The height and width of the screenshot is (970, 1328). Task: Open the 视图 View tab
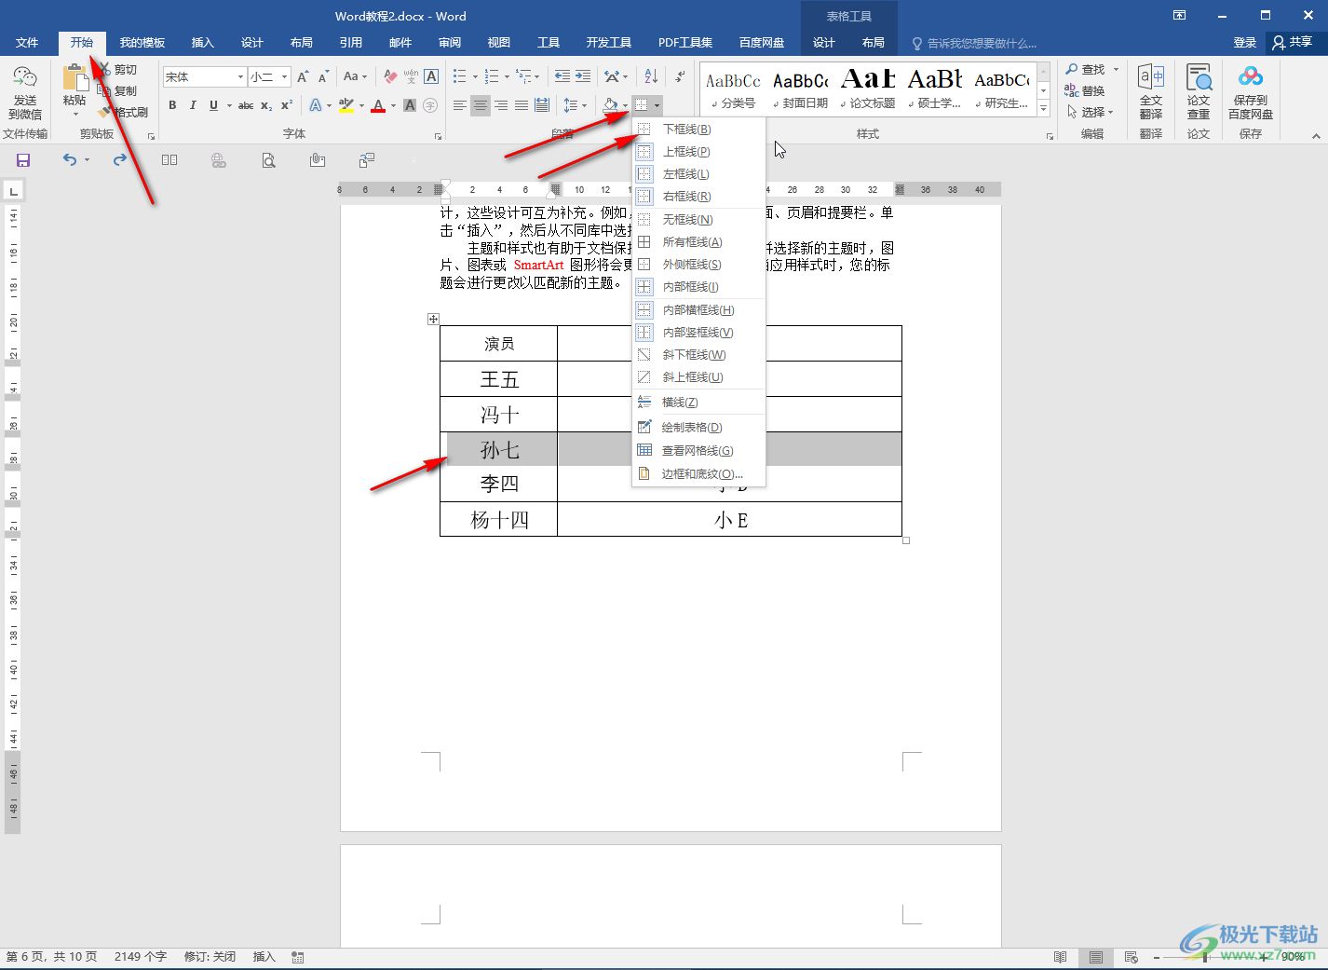(499, 43)
